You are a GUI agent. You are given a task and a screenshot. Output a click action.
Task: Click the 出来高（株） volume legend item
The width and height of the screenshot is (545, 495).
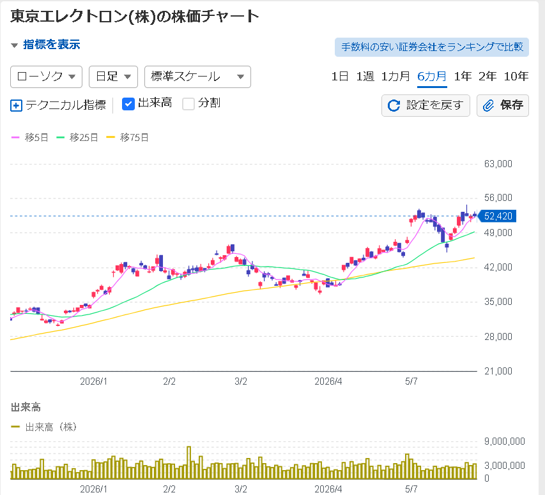tap(44, 427)
